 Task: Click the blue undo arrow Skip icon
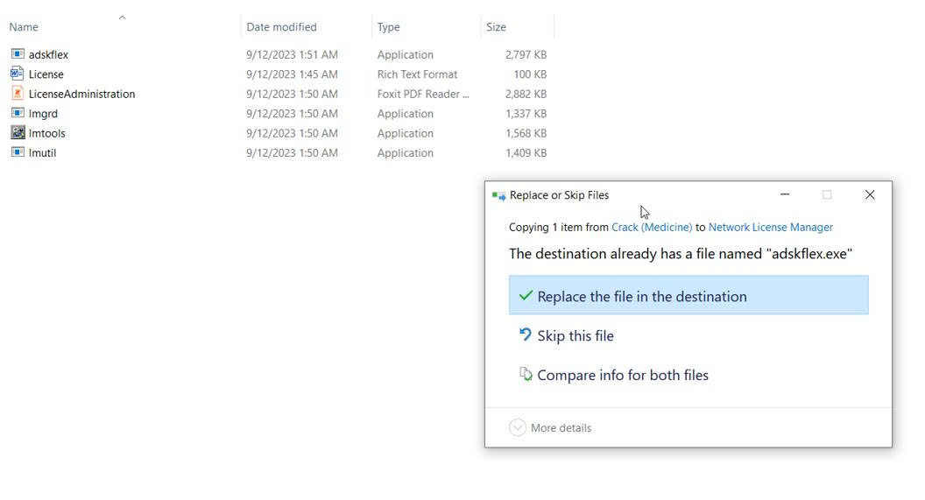point(525,335)
